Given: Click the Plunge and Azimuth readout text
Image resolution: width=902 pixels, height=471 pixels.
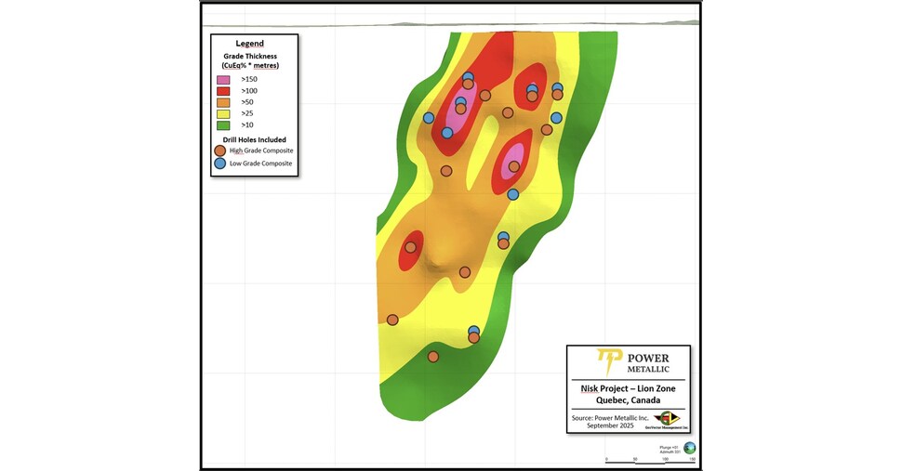Looking at the screenshot, I should (670, 449).
